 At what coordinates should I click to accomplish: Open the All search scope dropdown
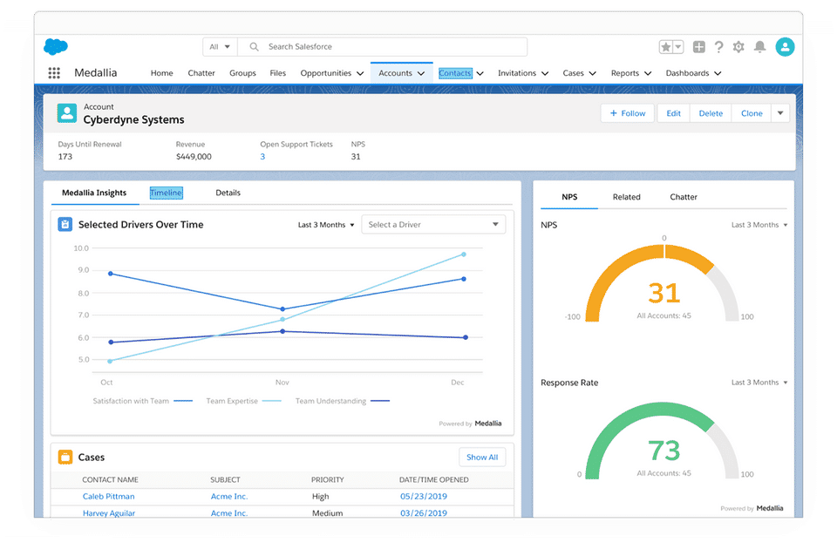220,47
